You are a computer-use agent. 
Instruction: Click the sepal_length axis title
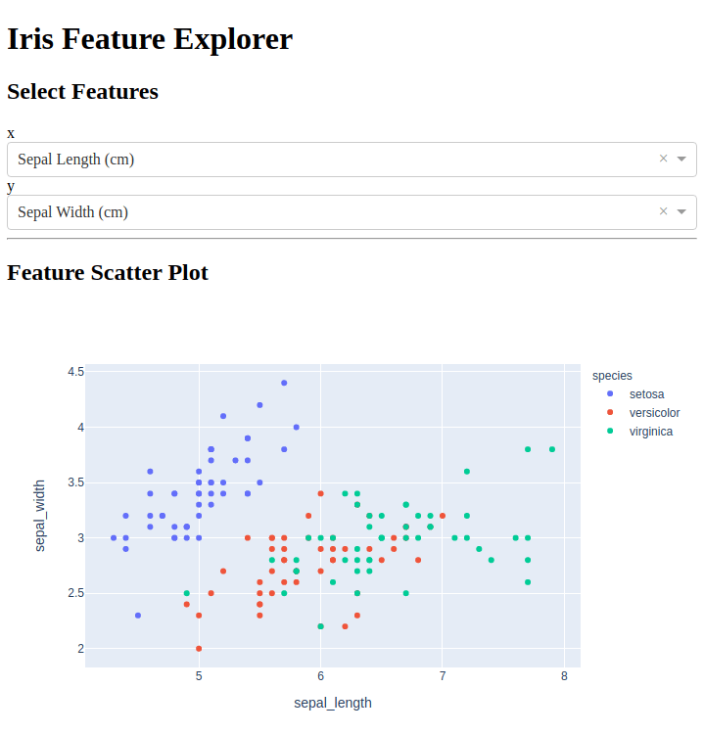333,703
